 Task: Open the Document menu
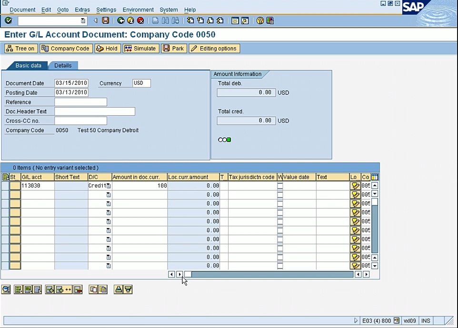coord(22,10)
